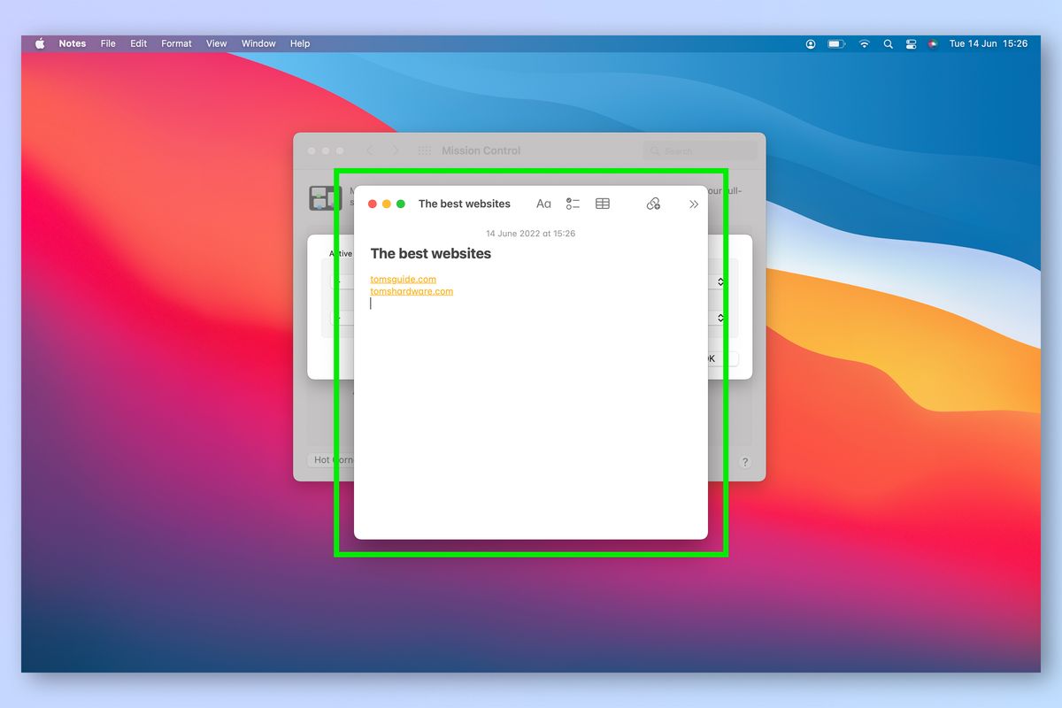Viewport: 1062px width, 708px height.
Task: Expand more Notes toolbar tools via the chevron
Action: tap(694, 204)
